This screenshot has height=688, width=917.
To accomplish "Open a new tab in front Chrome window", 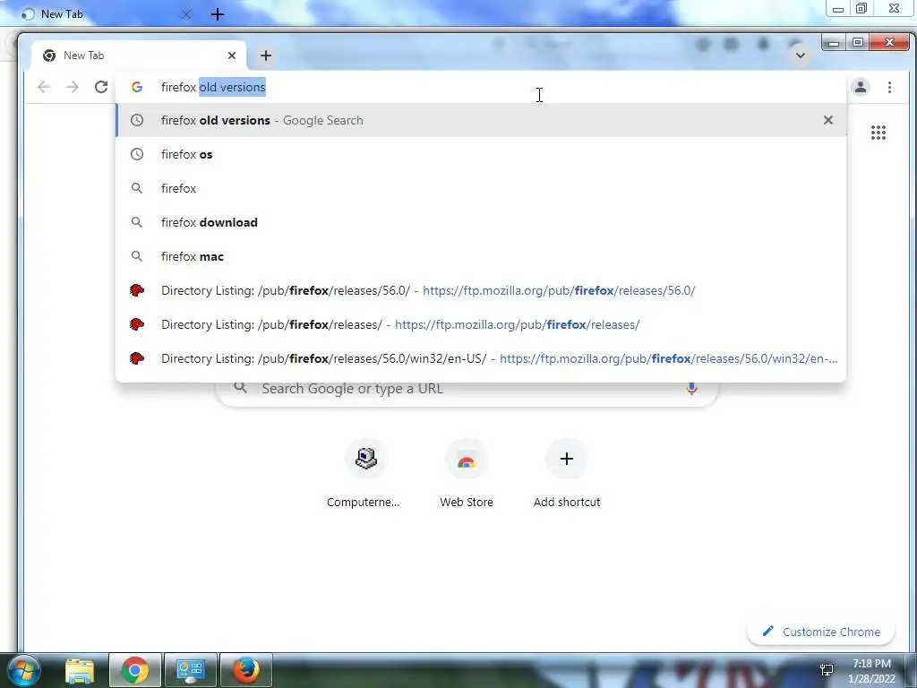I will pyautogui.click(x=265, y=56).
